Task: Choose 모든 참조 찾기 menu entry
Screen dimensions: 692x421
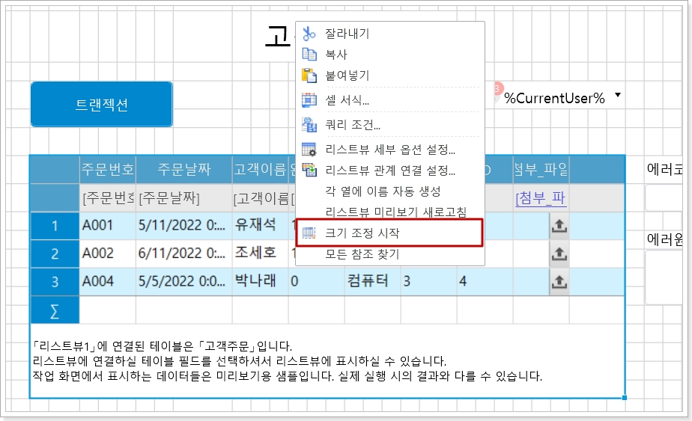Action: [362, 254]
